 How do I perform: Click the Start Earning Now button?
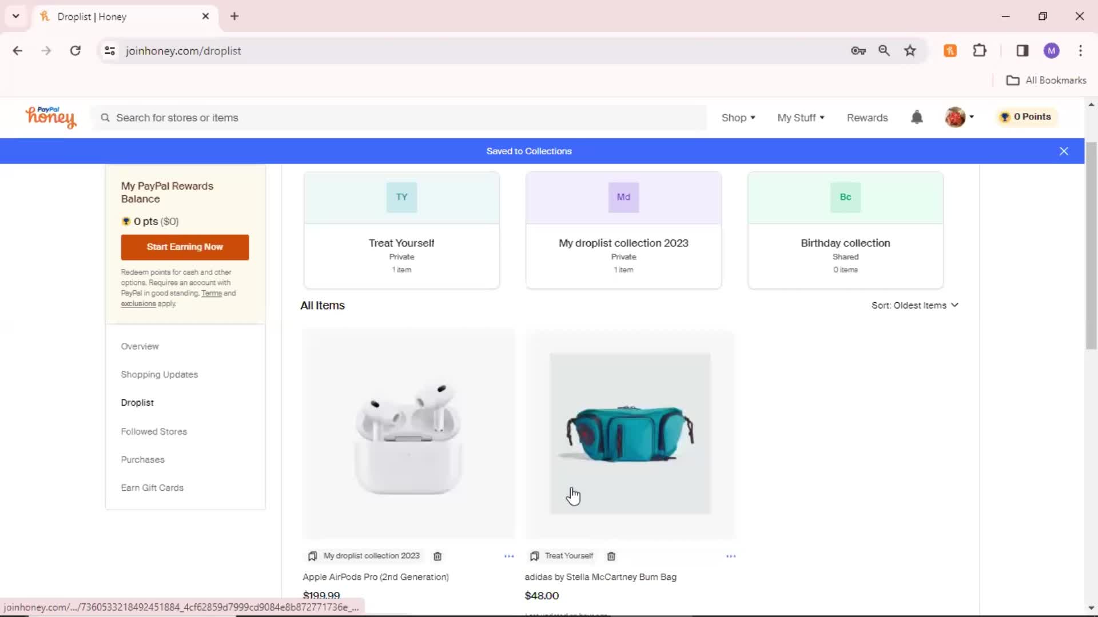185,247
